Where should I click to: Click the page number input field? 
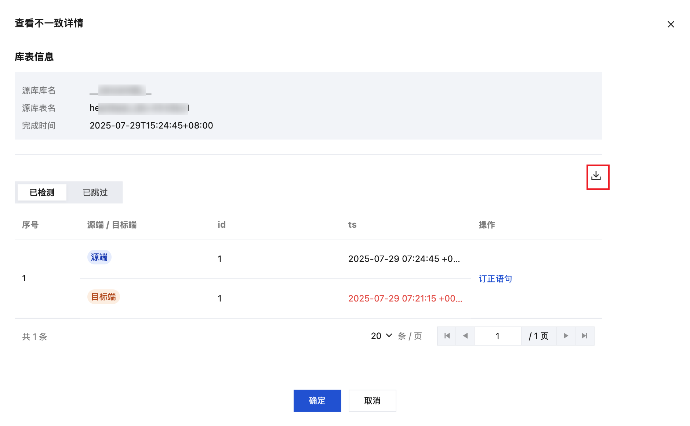(497, 336)
